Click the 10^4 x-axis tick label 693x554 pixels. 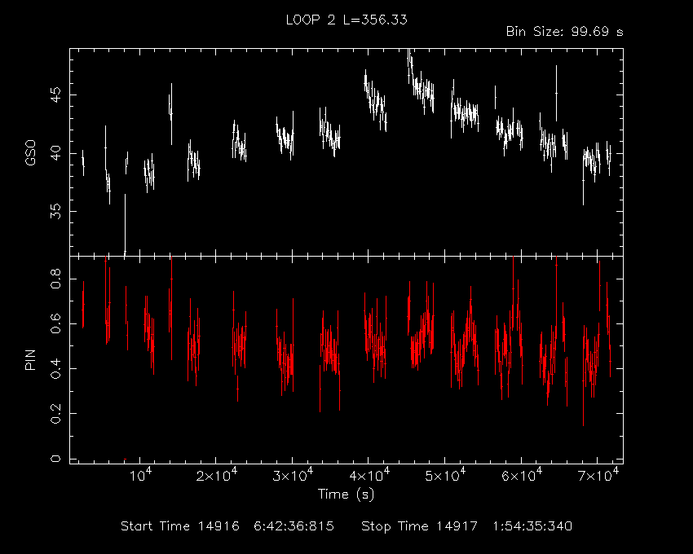tap(141, 475)
